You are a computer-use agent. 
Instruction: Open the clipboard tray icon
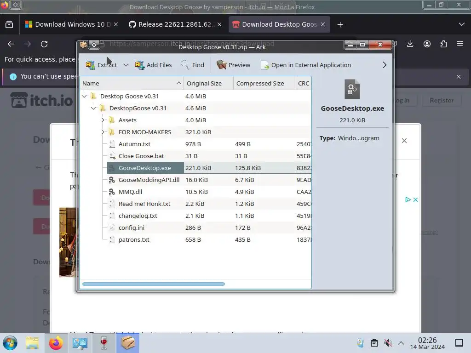tap(374, 343)
